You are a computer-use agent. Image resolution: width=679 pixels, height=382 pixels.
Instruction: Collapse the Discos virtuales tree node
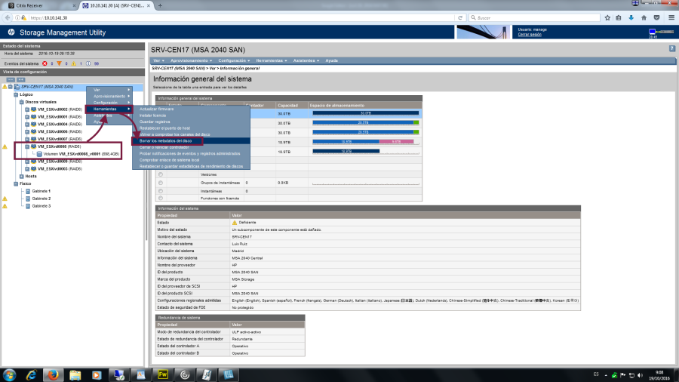21,101
